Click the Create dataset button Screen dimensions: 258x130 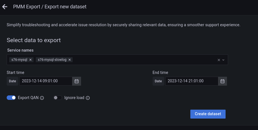pyautogui.click(x=208, y=114)
